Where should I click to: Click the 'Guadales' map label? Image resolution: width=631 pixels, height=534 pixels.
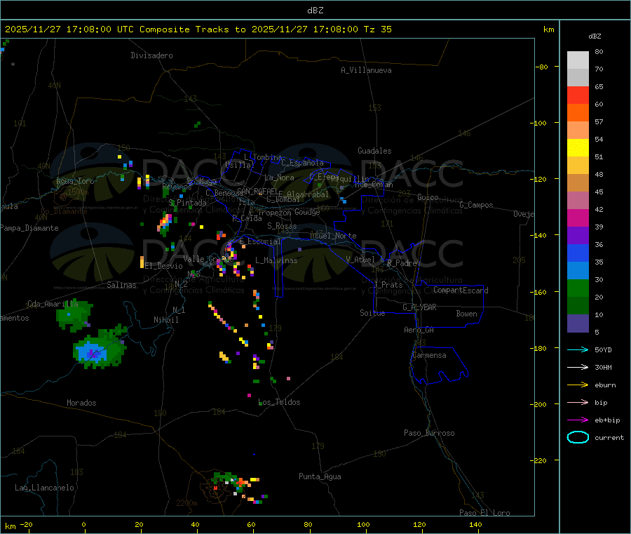click(x=374, y=151)
